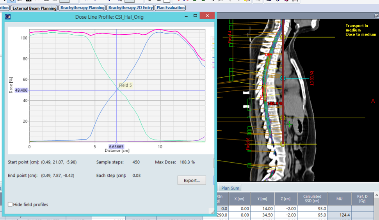379x220 pixels.
Task: Click the table scrollbar up arrow
Action: click(377, 195)
